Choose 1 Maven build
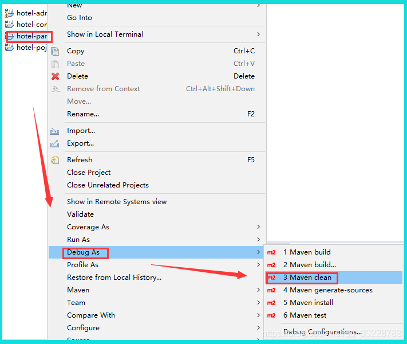407x344 pixels. coord(307,252)
